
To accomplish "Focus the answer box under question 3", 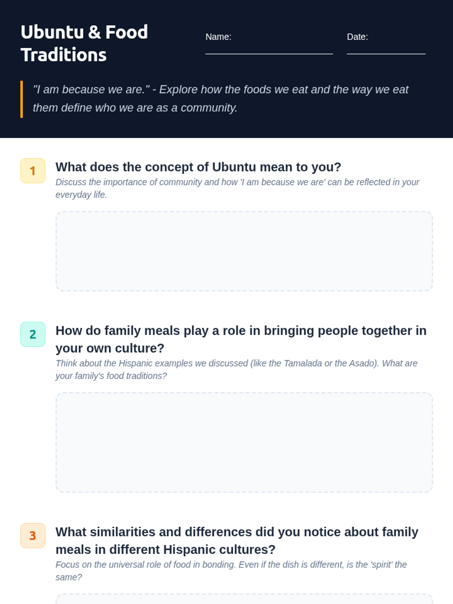I will 244,599.
